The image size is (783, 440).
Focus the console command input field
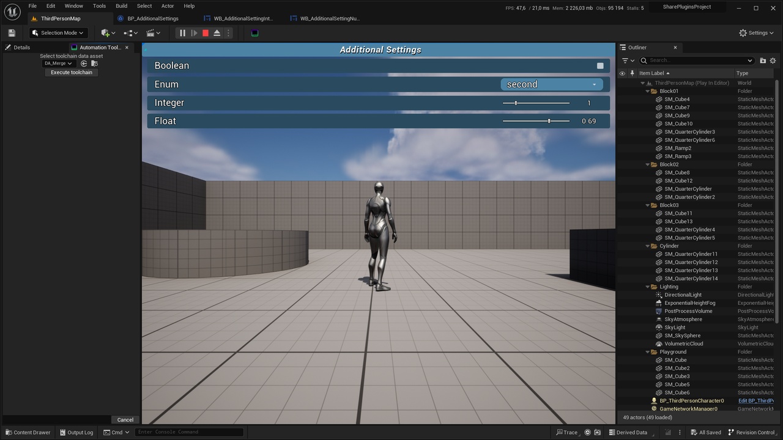point(189,432)
